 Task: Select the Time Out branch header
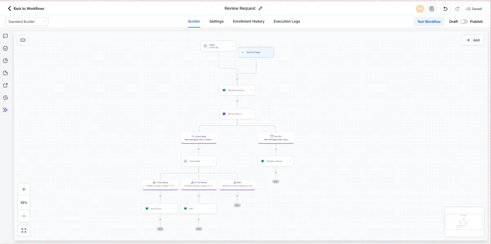(276, 138)
